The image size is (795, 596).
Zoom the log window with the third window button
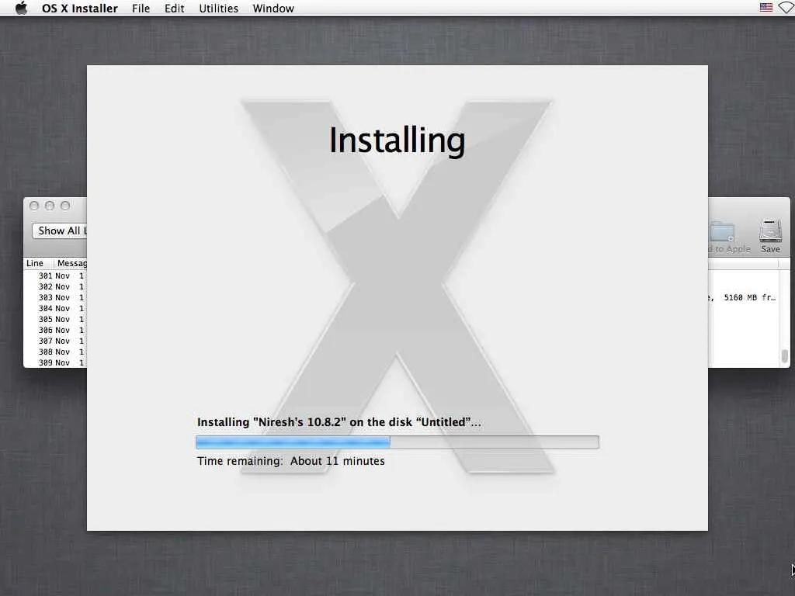pos(65,205)
